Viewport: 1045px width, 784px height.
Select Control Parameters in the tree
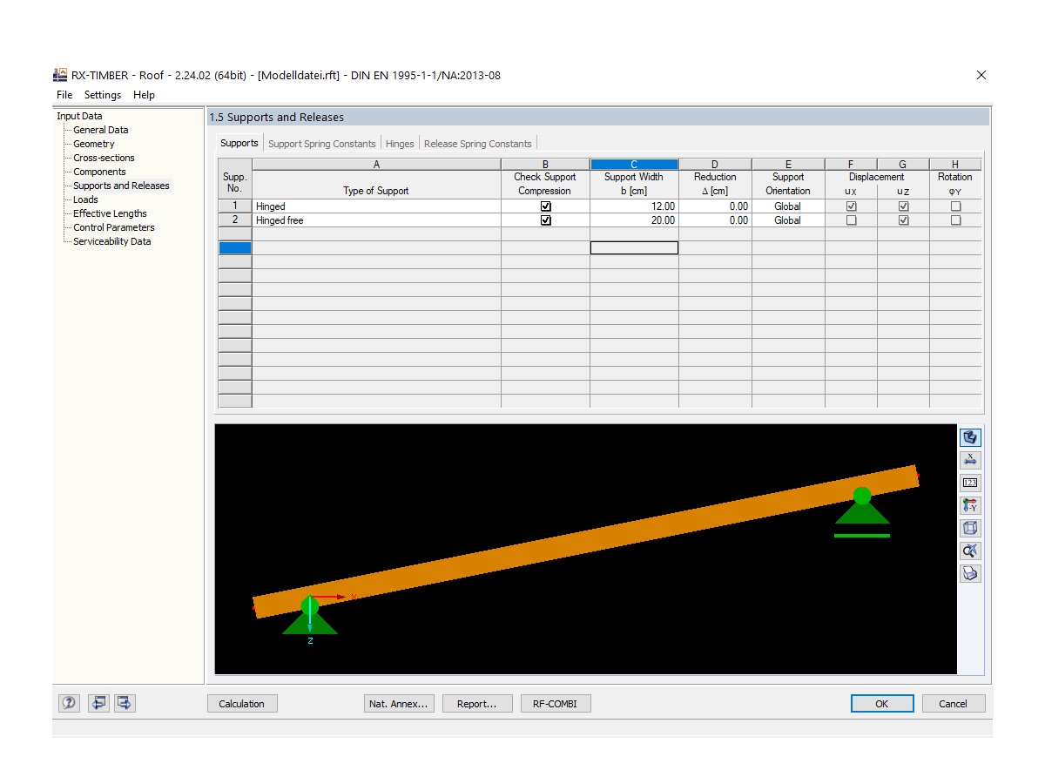point(114,227)
